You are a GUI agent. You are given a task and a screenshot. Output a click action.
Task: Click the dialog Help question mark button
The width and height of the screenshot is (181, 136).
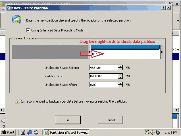163,8
